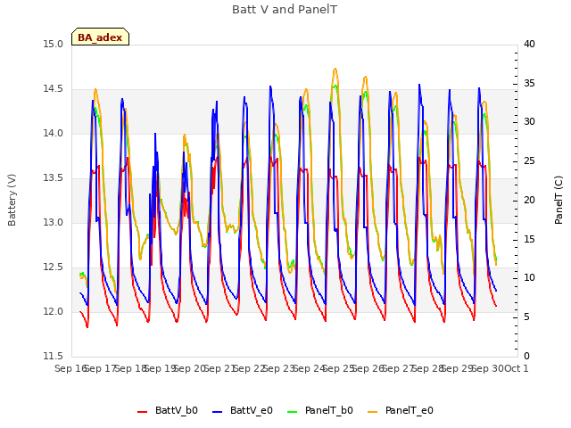Click the 12.5 left axis tick label
Image resolution: width=571 pixels, height=428 pixels.
coord(54,267)
